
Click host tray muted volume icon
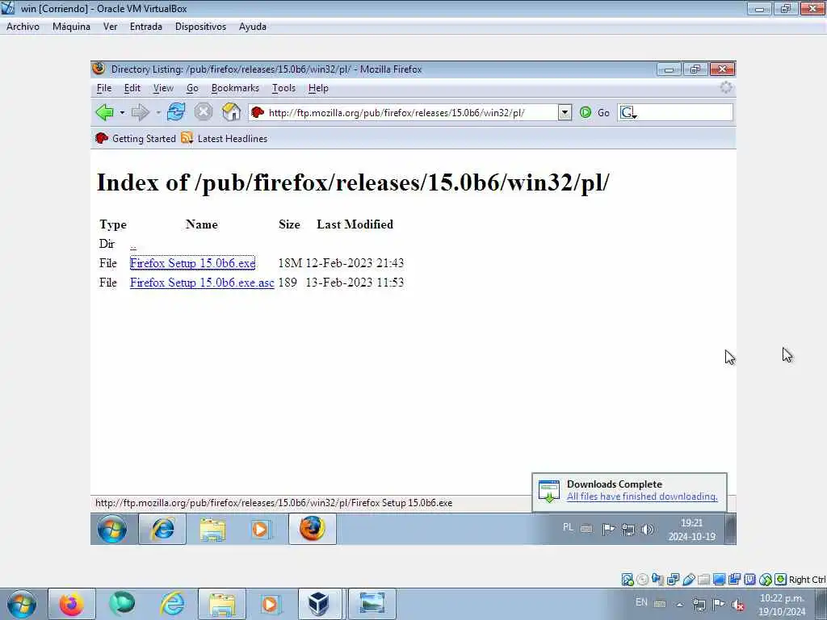[x=739, y=605]
